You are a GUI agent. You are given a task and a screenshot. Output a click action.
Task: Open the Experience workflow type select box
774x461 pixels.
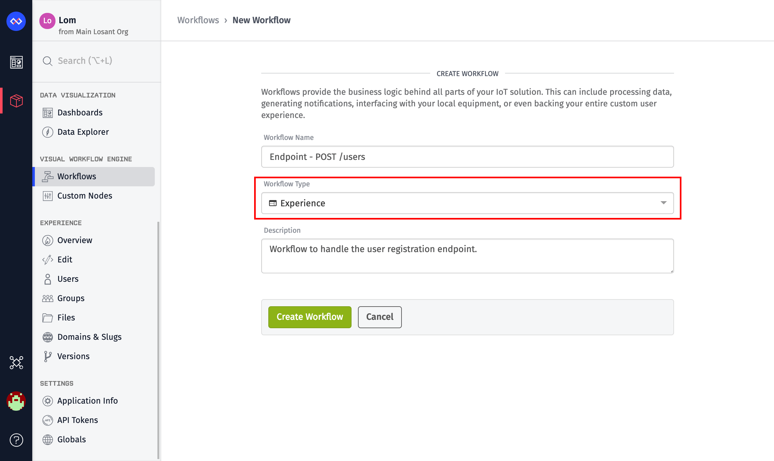click(x=467, y=203)
